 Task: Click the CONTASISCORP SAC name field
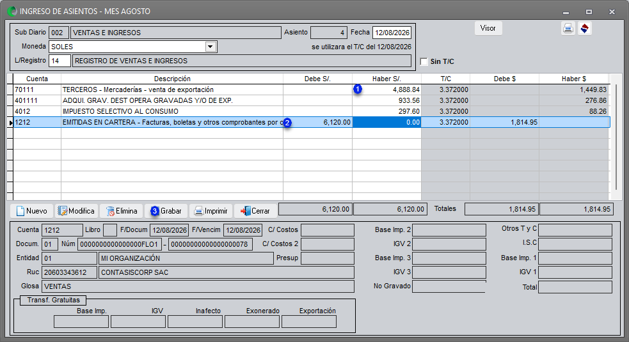click(x=227, y=272)
